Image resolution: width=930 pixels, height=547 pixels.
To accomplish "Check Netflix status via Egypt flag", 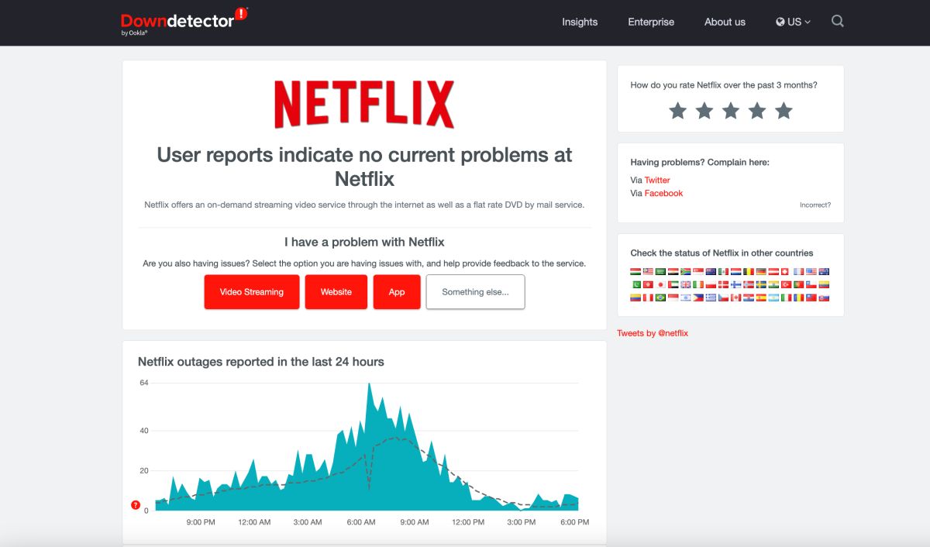I will tap(673, 272).
